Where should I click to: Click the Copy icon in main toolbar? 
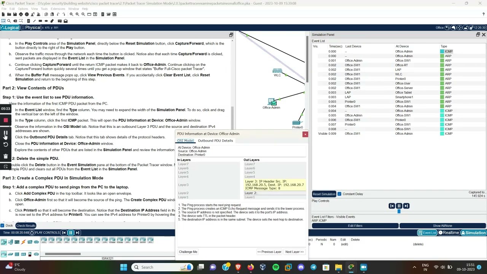pos(46,14)
